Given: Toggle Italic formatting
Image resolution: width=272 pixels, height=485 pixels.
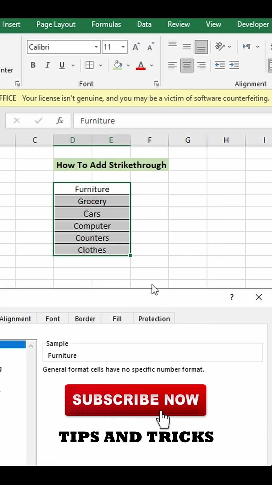Looking at the screenshot, I should point(47,65).
